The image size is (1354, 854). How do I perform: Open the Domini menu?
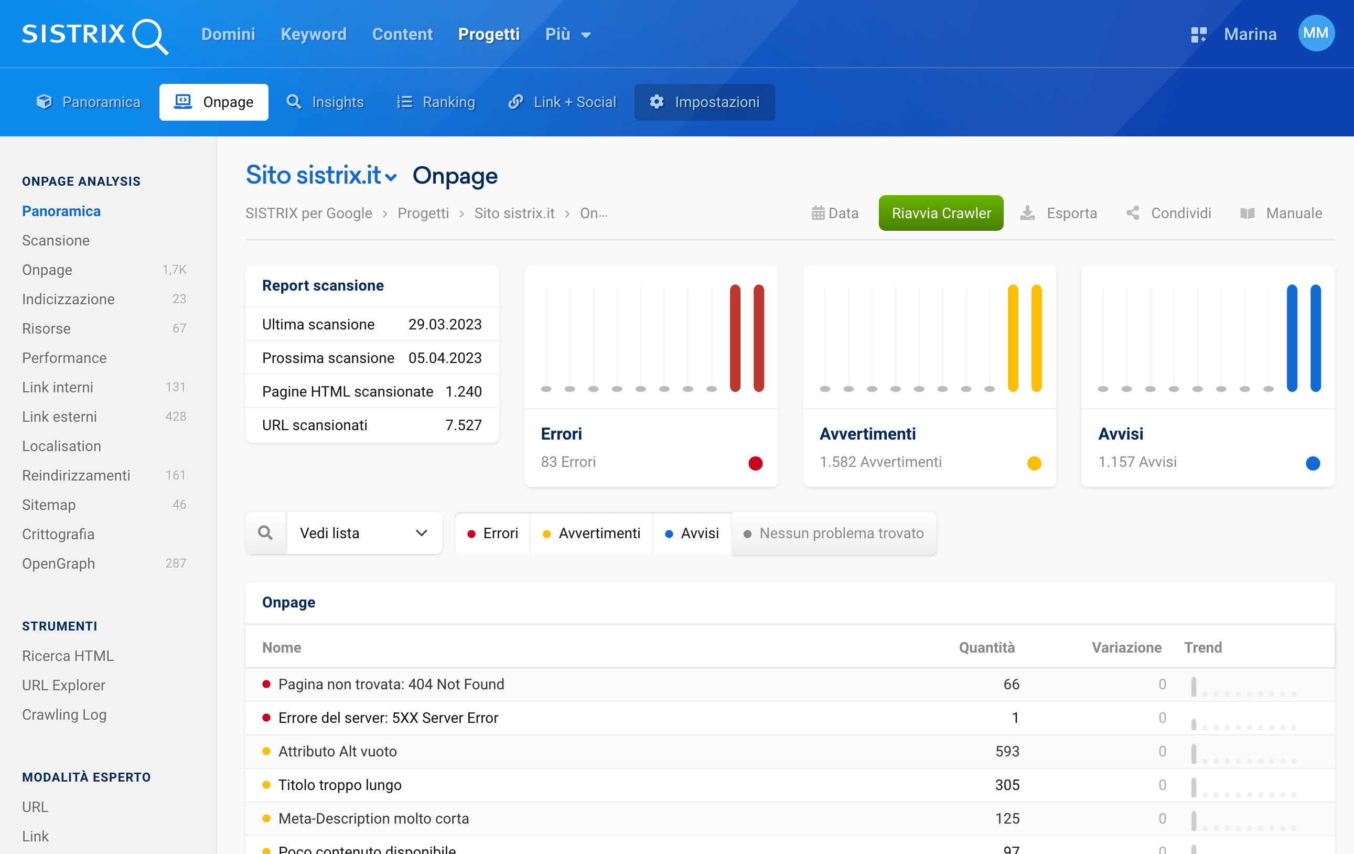click(x=228, y=34)
